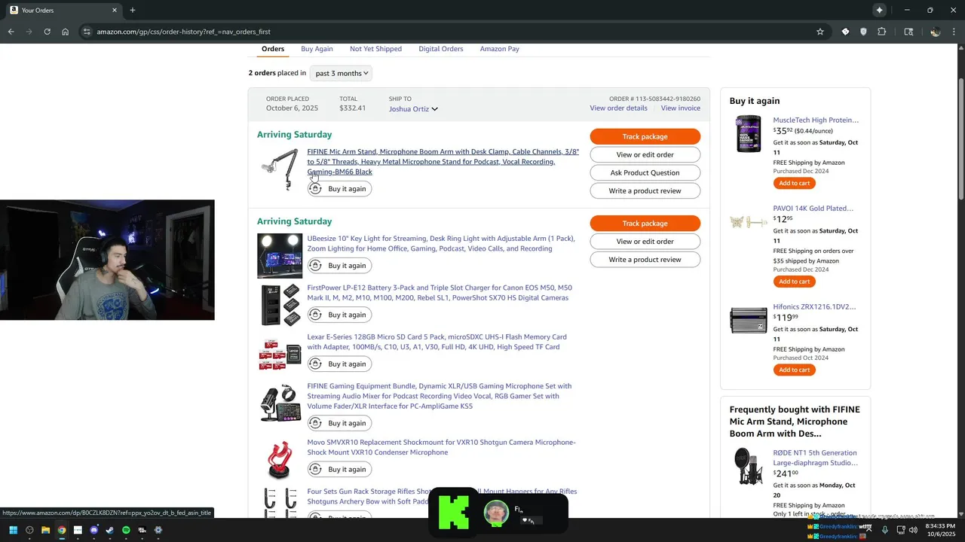This screenshot has width=965, height=542.
Task: Click the site info icon in address bar
Action: [x=87, y=32]
